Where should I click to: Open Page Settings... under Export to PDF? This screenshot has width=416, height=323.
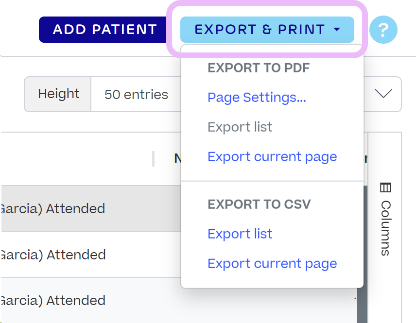pyautogui.click(x=257, y=98)
